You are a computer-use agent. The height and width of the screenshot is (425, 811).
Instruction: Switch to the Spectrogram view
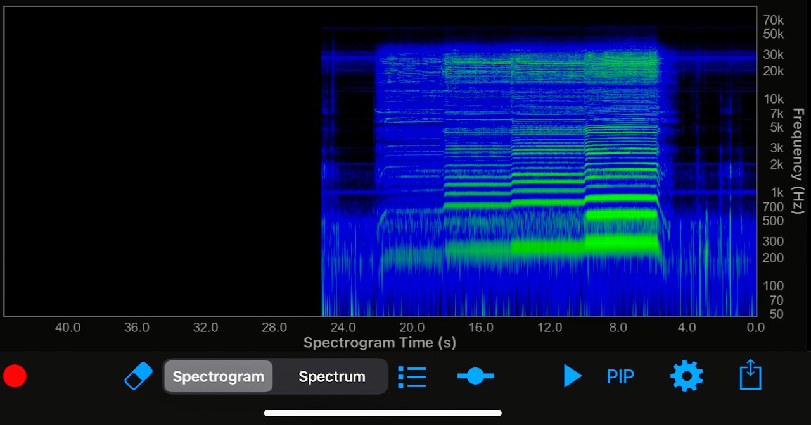tap(219, 376)
